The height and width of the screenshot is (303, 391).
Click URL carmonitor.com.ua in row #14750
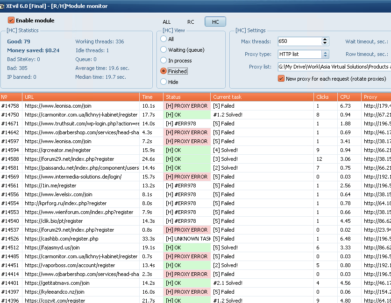(x=81, y=115)
